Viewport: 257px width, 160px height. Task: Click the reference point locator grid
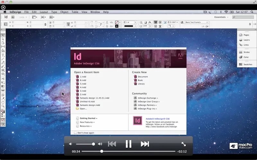(5, 24)
